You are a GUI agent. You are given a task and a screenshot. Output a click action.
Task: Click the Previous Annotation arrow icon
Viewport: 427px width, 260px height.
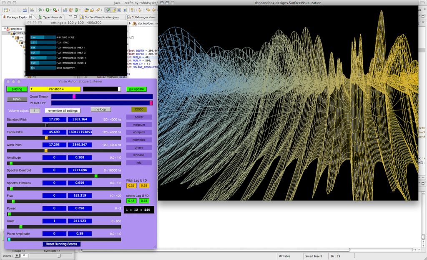pyautogui.click(x=140, y=10)
